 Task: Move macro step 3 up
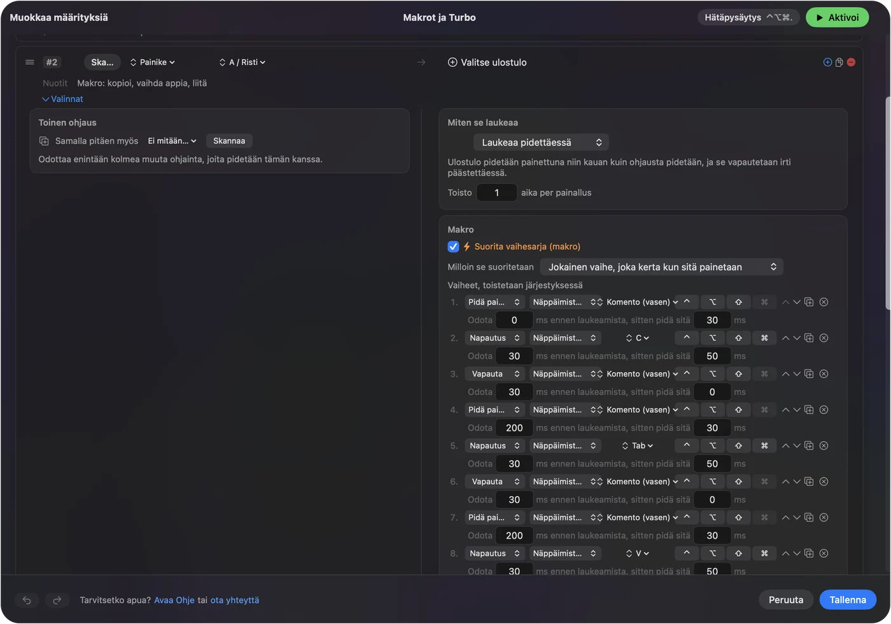pyautogui.click(x=785, y=374)
